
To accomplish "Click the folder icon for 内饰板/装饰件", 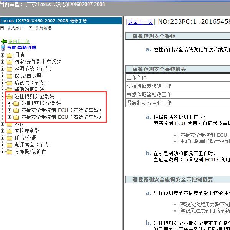I will click(9, 152).
